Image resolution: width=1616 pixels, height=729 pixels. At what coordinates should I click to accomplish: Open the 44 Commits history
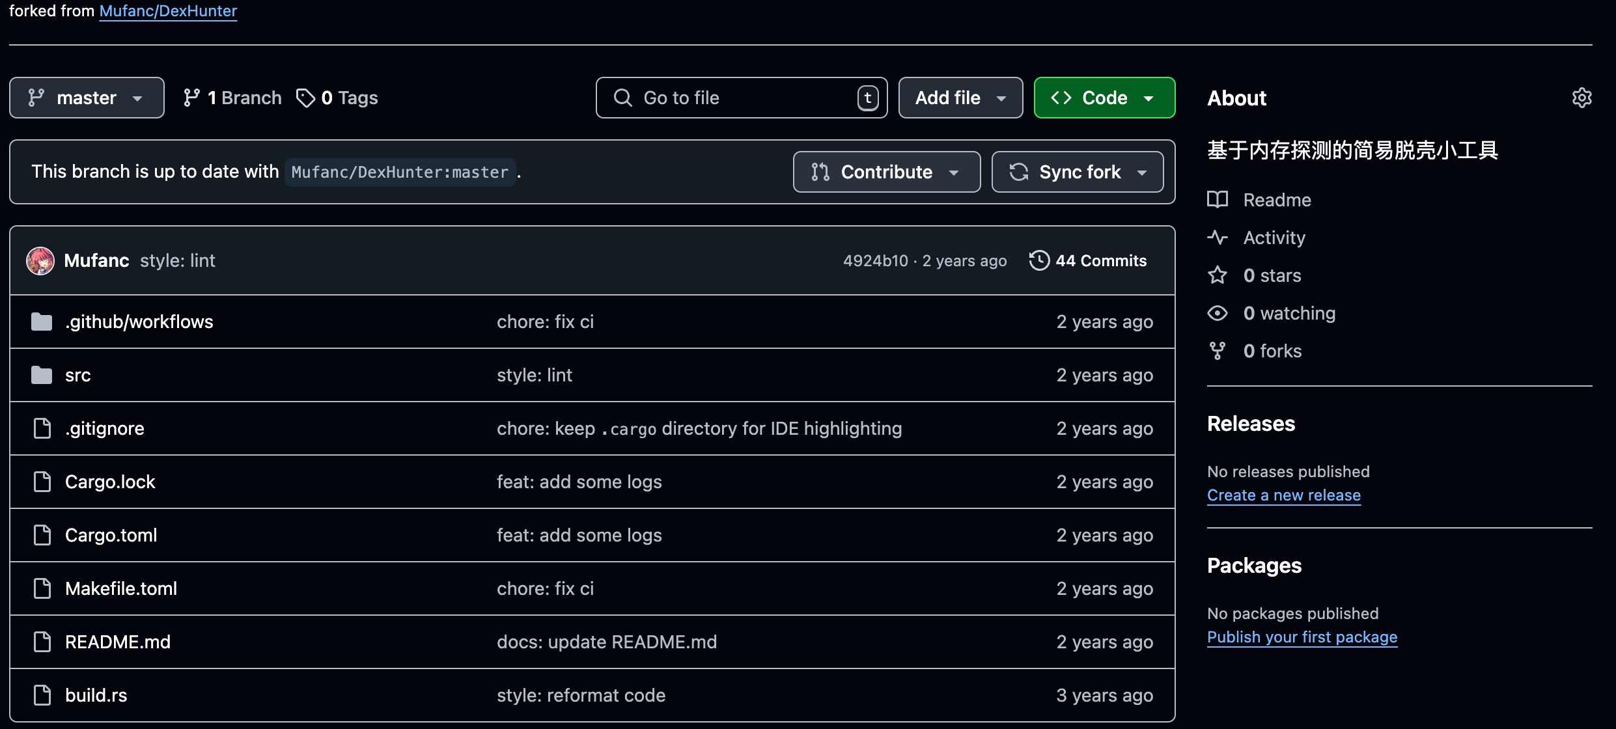[1088, 261]
